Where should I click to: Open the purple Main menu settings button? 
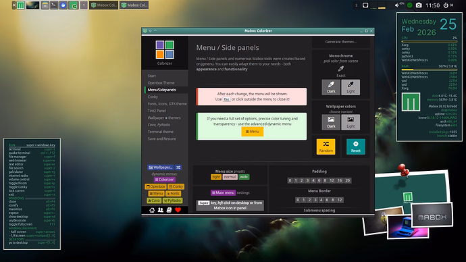223,193
